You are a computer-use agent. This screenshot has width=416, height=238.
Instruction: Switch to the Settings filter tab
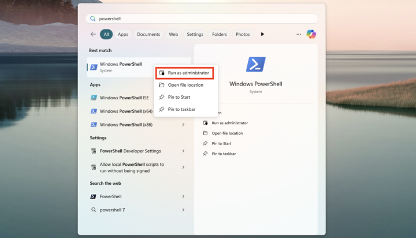coord(195,34)
